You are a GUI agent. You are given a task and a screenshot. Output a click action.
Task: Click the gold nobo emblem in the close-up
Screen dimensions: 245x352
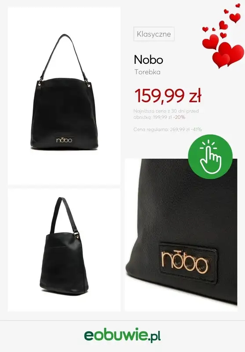(x=184, y=262)
